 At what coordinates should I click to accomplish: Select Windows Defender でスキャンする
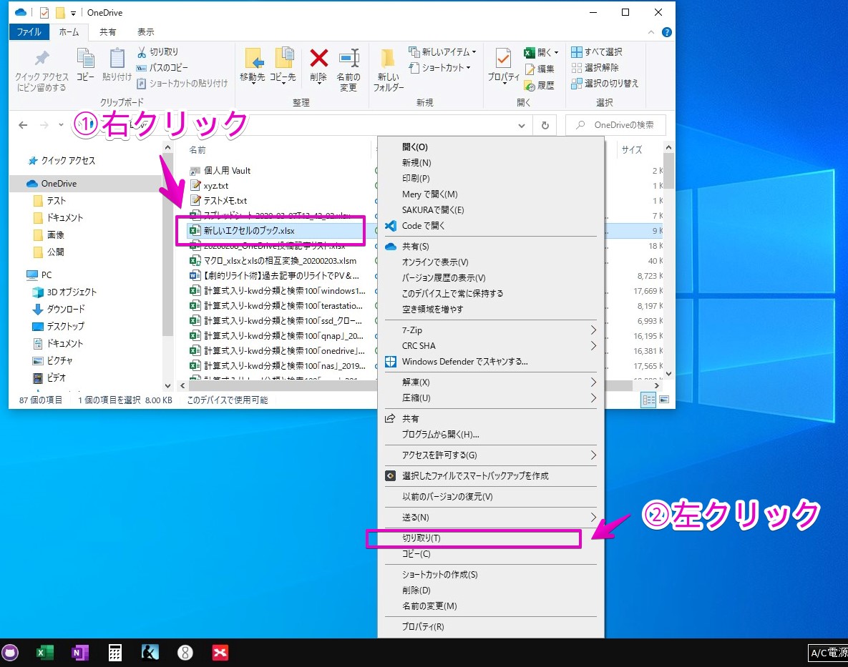[x=490, y=361]
